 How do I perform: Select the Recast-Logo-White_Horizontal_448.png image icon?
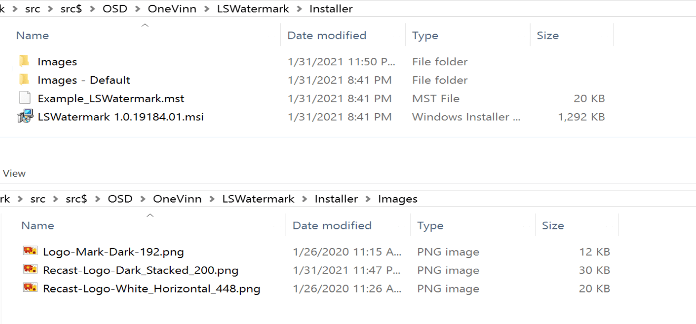coord(29,288)
